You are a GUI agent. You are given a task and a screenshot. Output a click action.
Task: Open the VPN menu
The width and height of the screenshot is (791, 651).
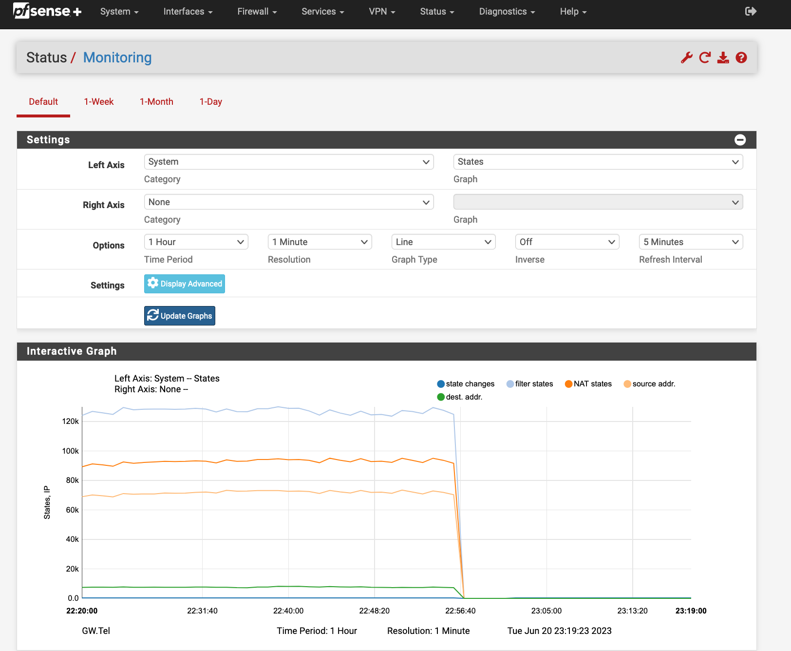click(x=382, y=11)
